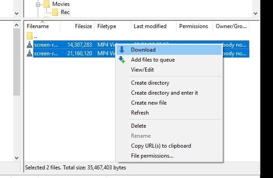Sort by Filename column header

[42, 26]
